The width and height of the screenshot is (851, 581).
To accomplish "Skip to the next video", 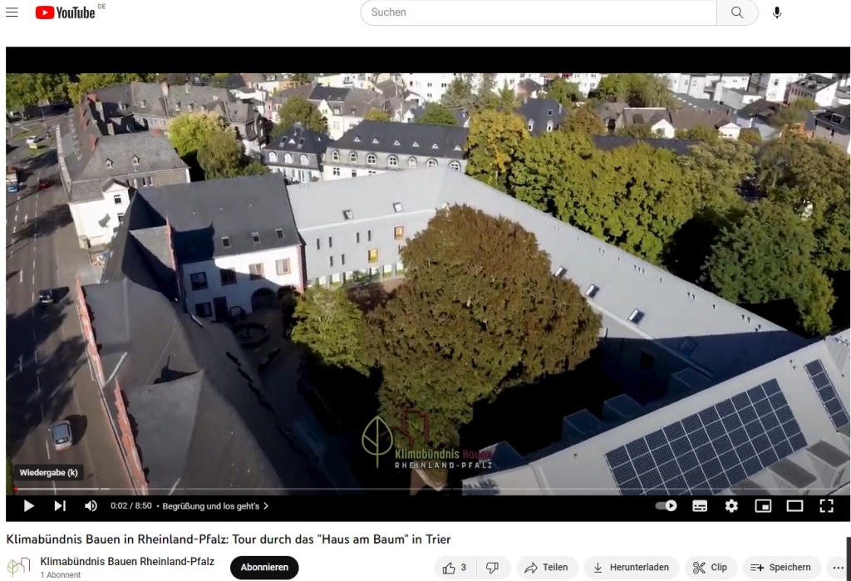I will (x=59, y=504).
